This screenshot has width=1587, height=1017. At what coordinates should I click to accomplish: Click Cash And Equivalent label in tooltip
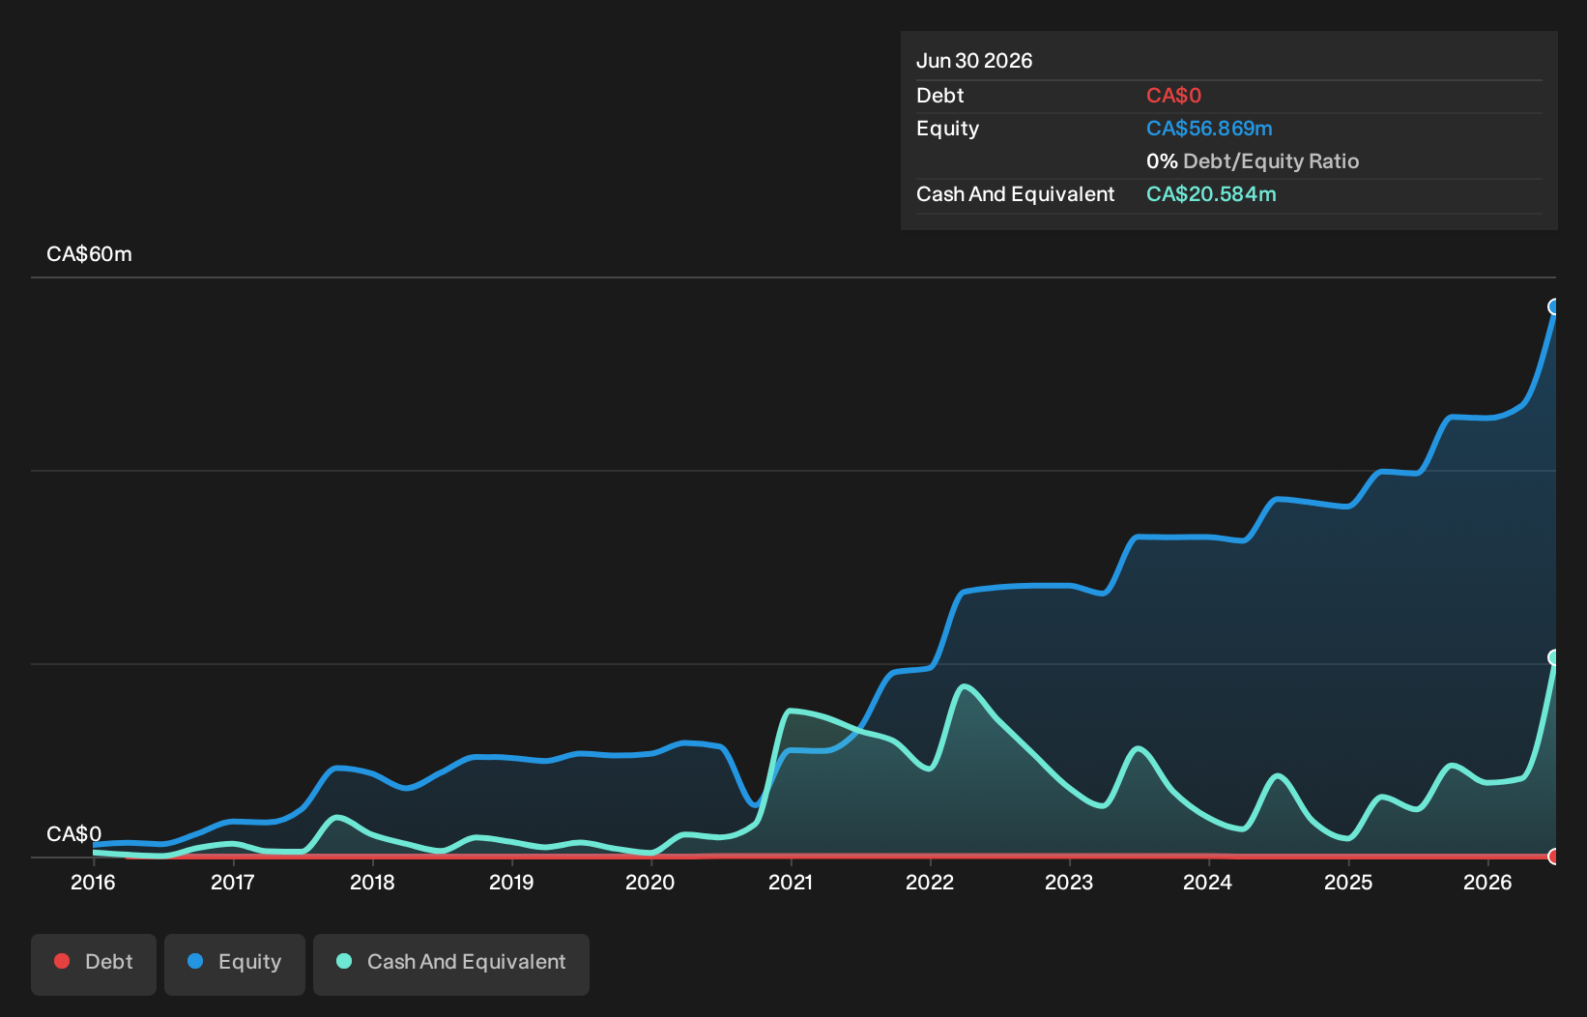click(1016, 194)
